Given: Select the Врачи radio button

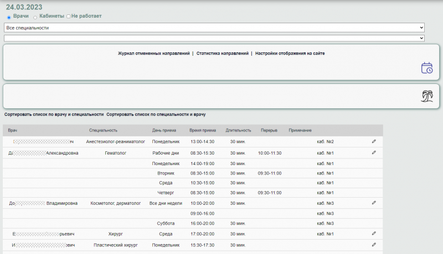Looking at the screenshot, I should pos(9,17).
